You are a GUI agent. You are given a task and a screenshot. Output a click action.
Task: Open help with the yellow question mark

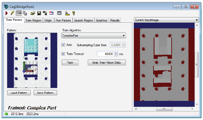(74, 13)
